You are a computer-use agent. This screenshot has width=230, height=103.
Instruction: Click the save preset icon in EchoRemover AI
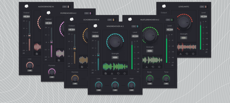pyautogui.click(x=82, y=67)
